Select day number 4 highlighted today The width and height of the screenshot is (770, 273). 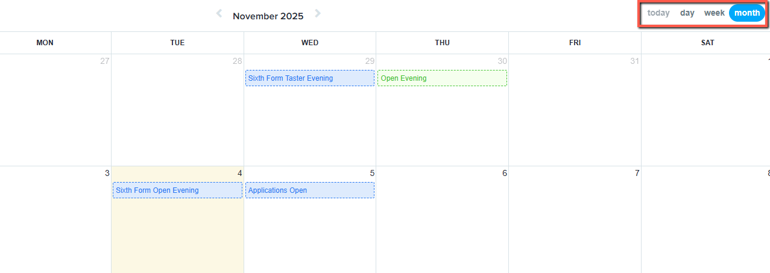pos(239,174)
